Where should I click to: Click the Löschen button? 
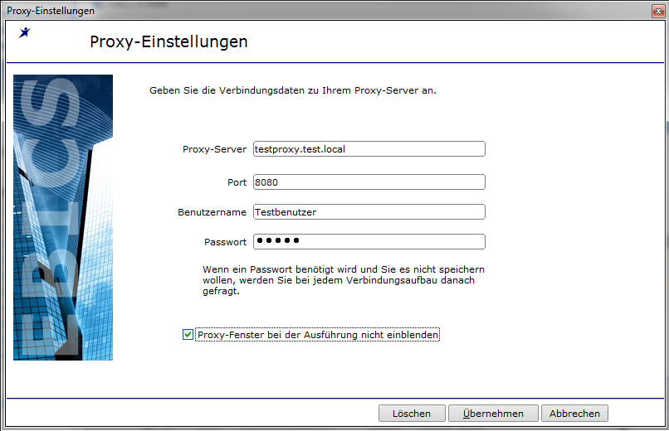pyautogui.click(x=412, y=414)
